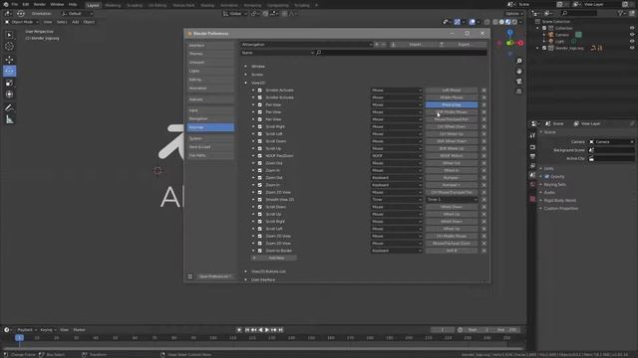This screenshot has height=358, width=638.
Task: Remove the keymap preset with minus icon
Action: point(383,44)
